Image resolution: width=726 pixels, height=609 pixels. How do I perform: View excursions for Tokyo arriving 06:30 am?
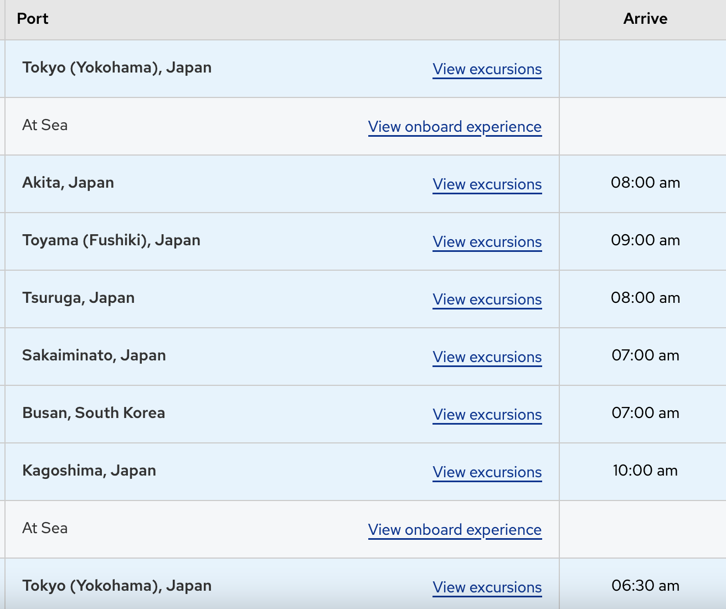click(x=487, y=587)
